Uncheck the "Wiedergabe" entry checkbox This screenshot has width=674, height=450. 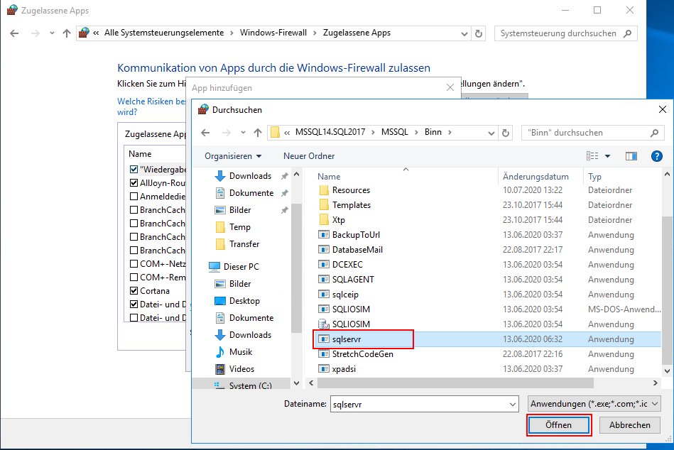click(134, 170)
